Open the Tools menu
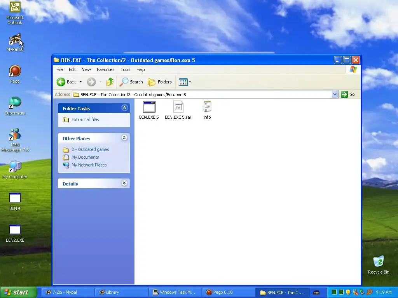 [126, 69]
